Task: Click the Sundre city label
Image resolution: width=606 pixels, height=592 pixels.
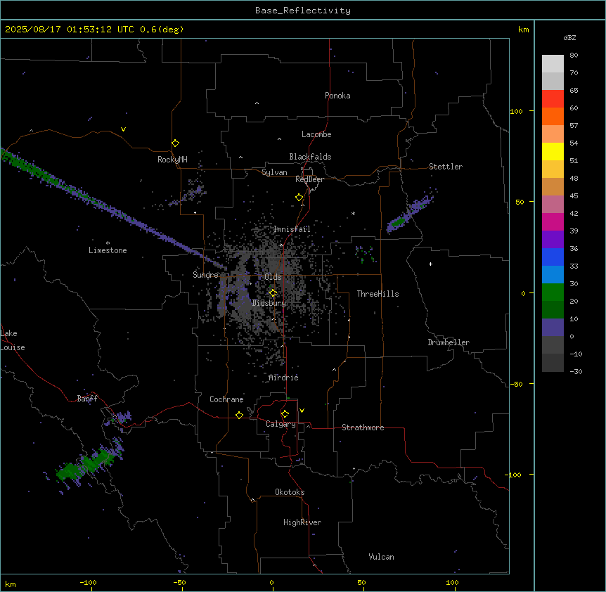Action: click(x=205, y=275)
